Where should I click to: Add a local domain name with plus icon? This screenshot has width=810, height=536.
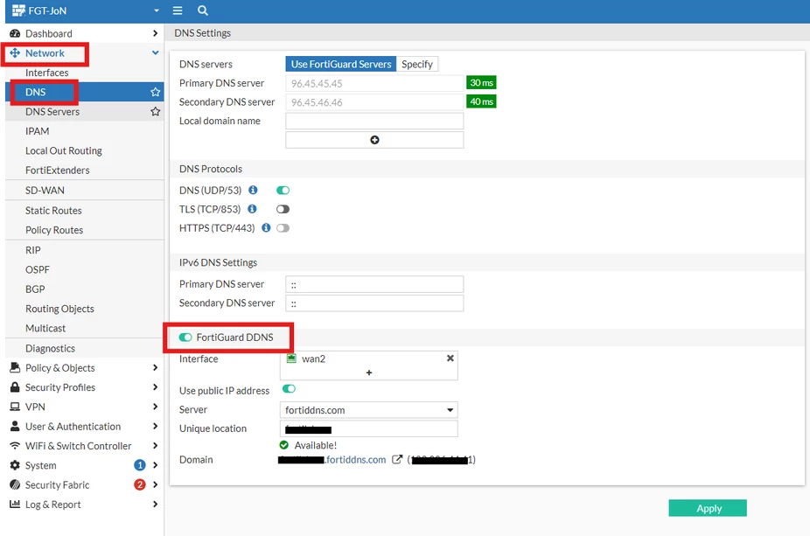pyautogui.click(x=374, y=140)
